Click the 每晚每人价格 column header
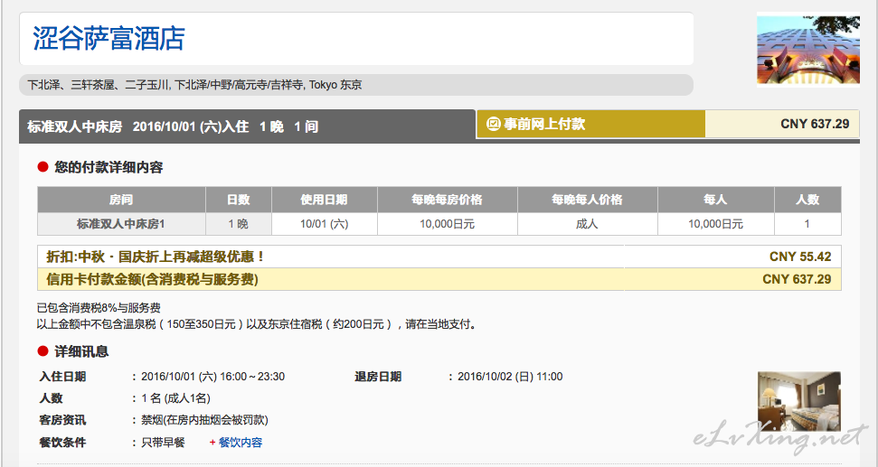Viewport: 878px width, 467px height. 588,200
